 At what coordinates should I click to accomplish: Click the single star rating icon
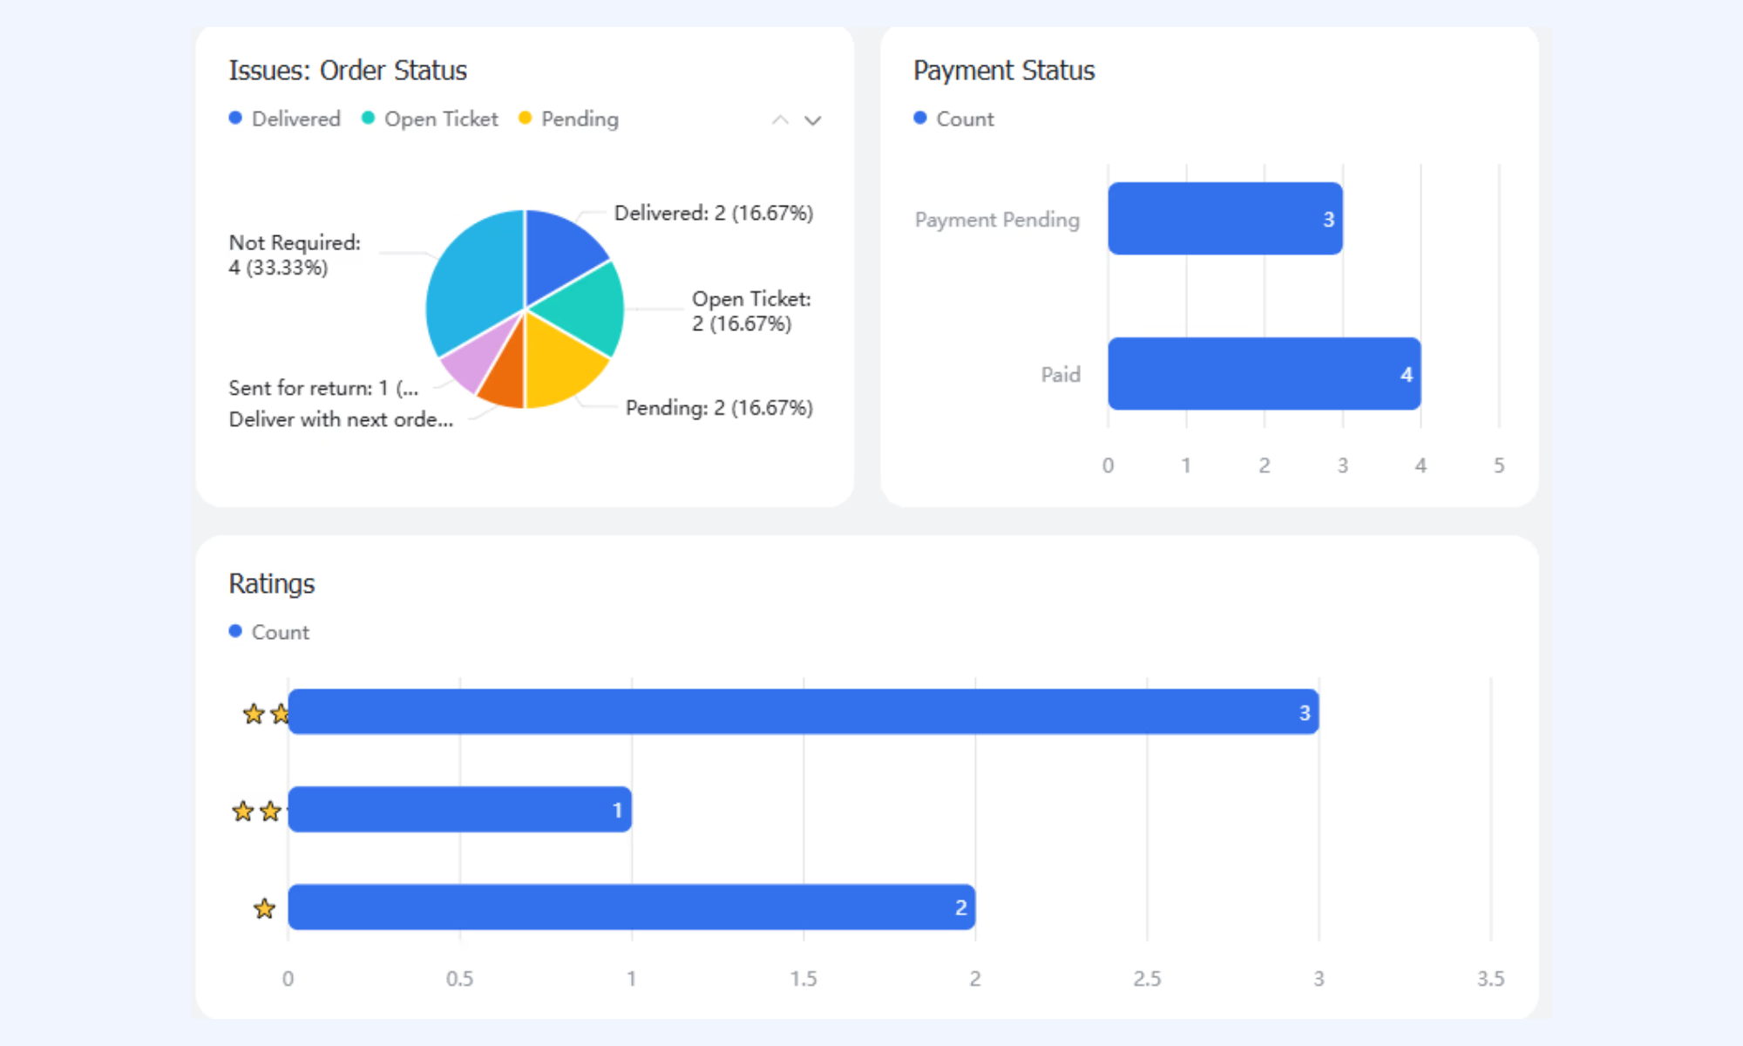[264, 909]
